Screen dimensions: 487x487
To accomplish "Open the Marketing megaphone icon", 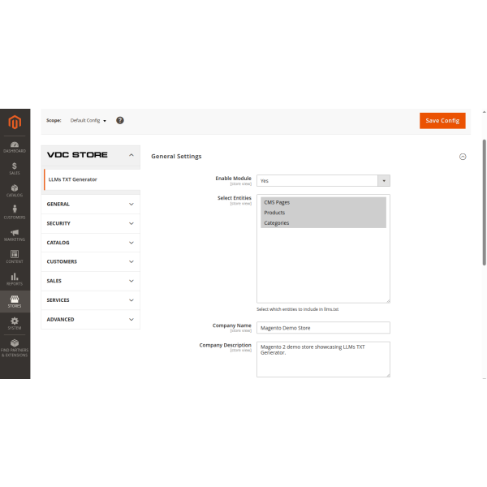I will [15, 235].
